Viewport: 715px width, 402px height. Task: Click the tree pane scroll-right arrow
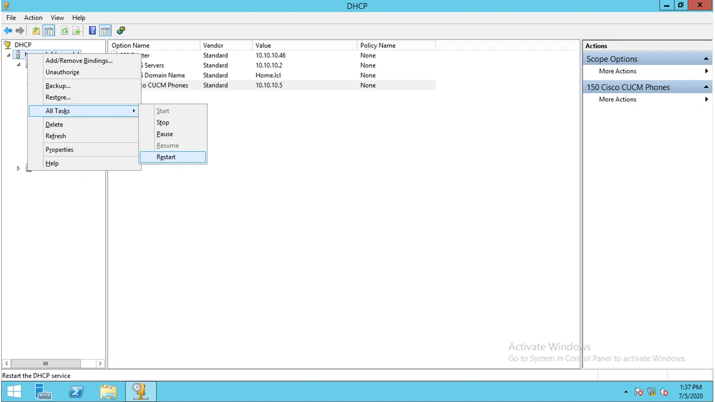100,363
